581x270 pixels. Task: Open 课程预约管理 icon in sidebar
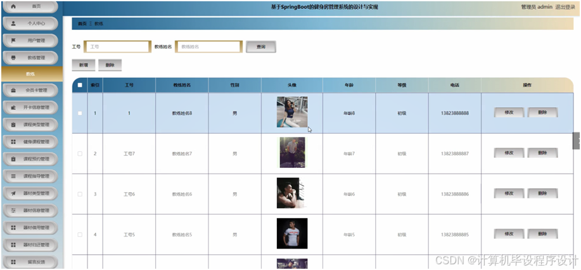(x=13, y=158)
